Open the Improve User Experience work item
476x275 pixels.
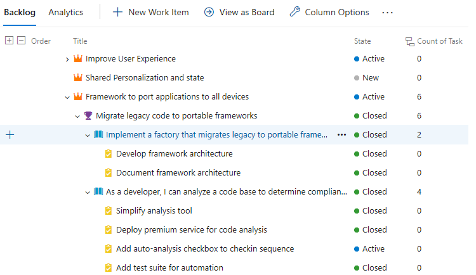pos(131,58)
